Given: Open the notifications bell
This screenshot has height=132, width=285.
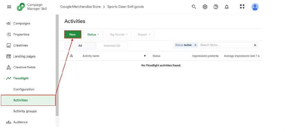Looking at the screenshot, I should pos(227,7).
